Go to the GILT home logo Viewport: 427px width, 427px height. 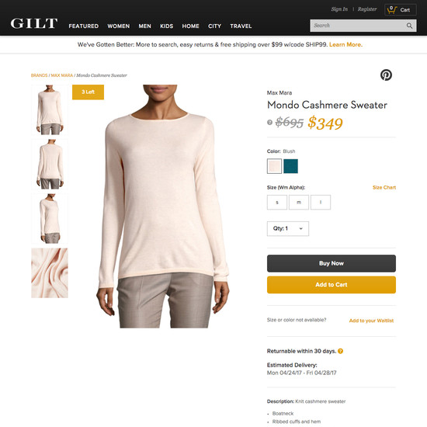click(34, 23)
